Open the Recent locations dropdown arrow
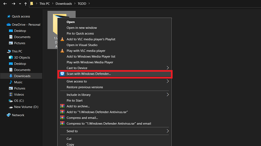261x146 pixels. coord(20,4)
